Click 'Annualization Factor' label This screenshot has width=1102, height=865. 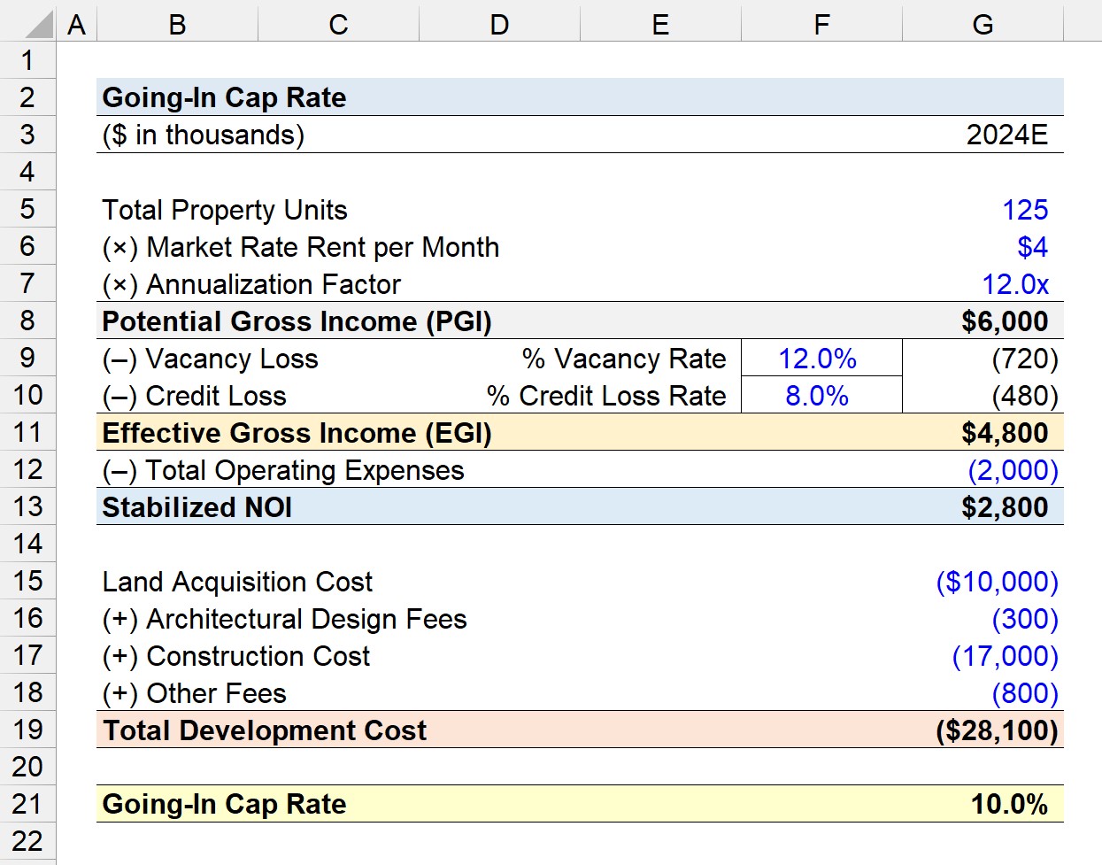click(274, 284)
